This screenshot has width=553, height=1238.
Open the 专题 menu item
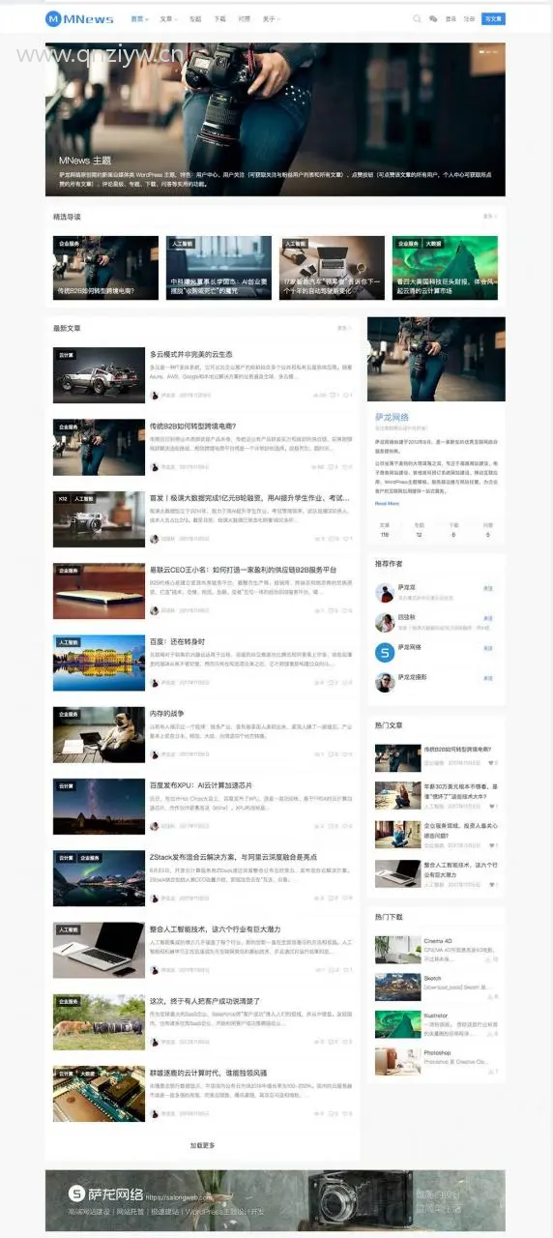coord(195,18)
